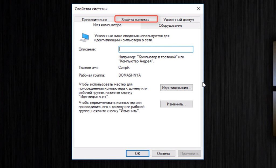Click the full computer name Compik
Screen dimensions: 276x168
click(x=124, y=68)
